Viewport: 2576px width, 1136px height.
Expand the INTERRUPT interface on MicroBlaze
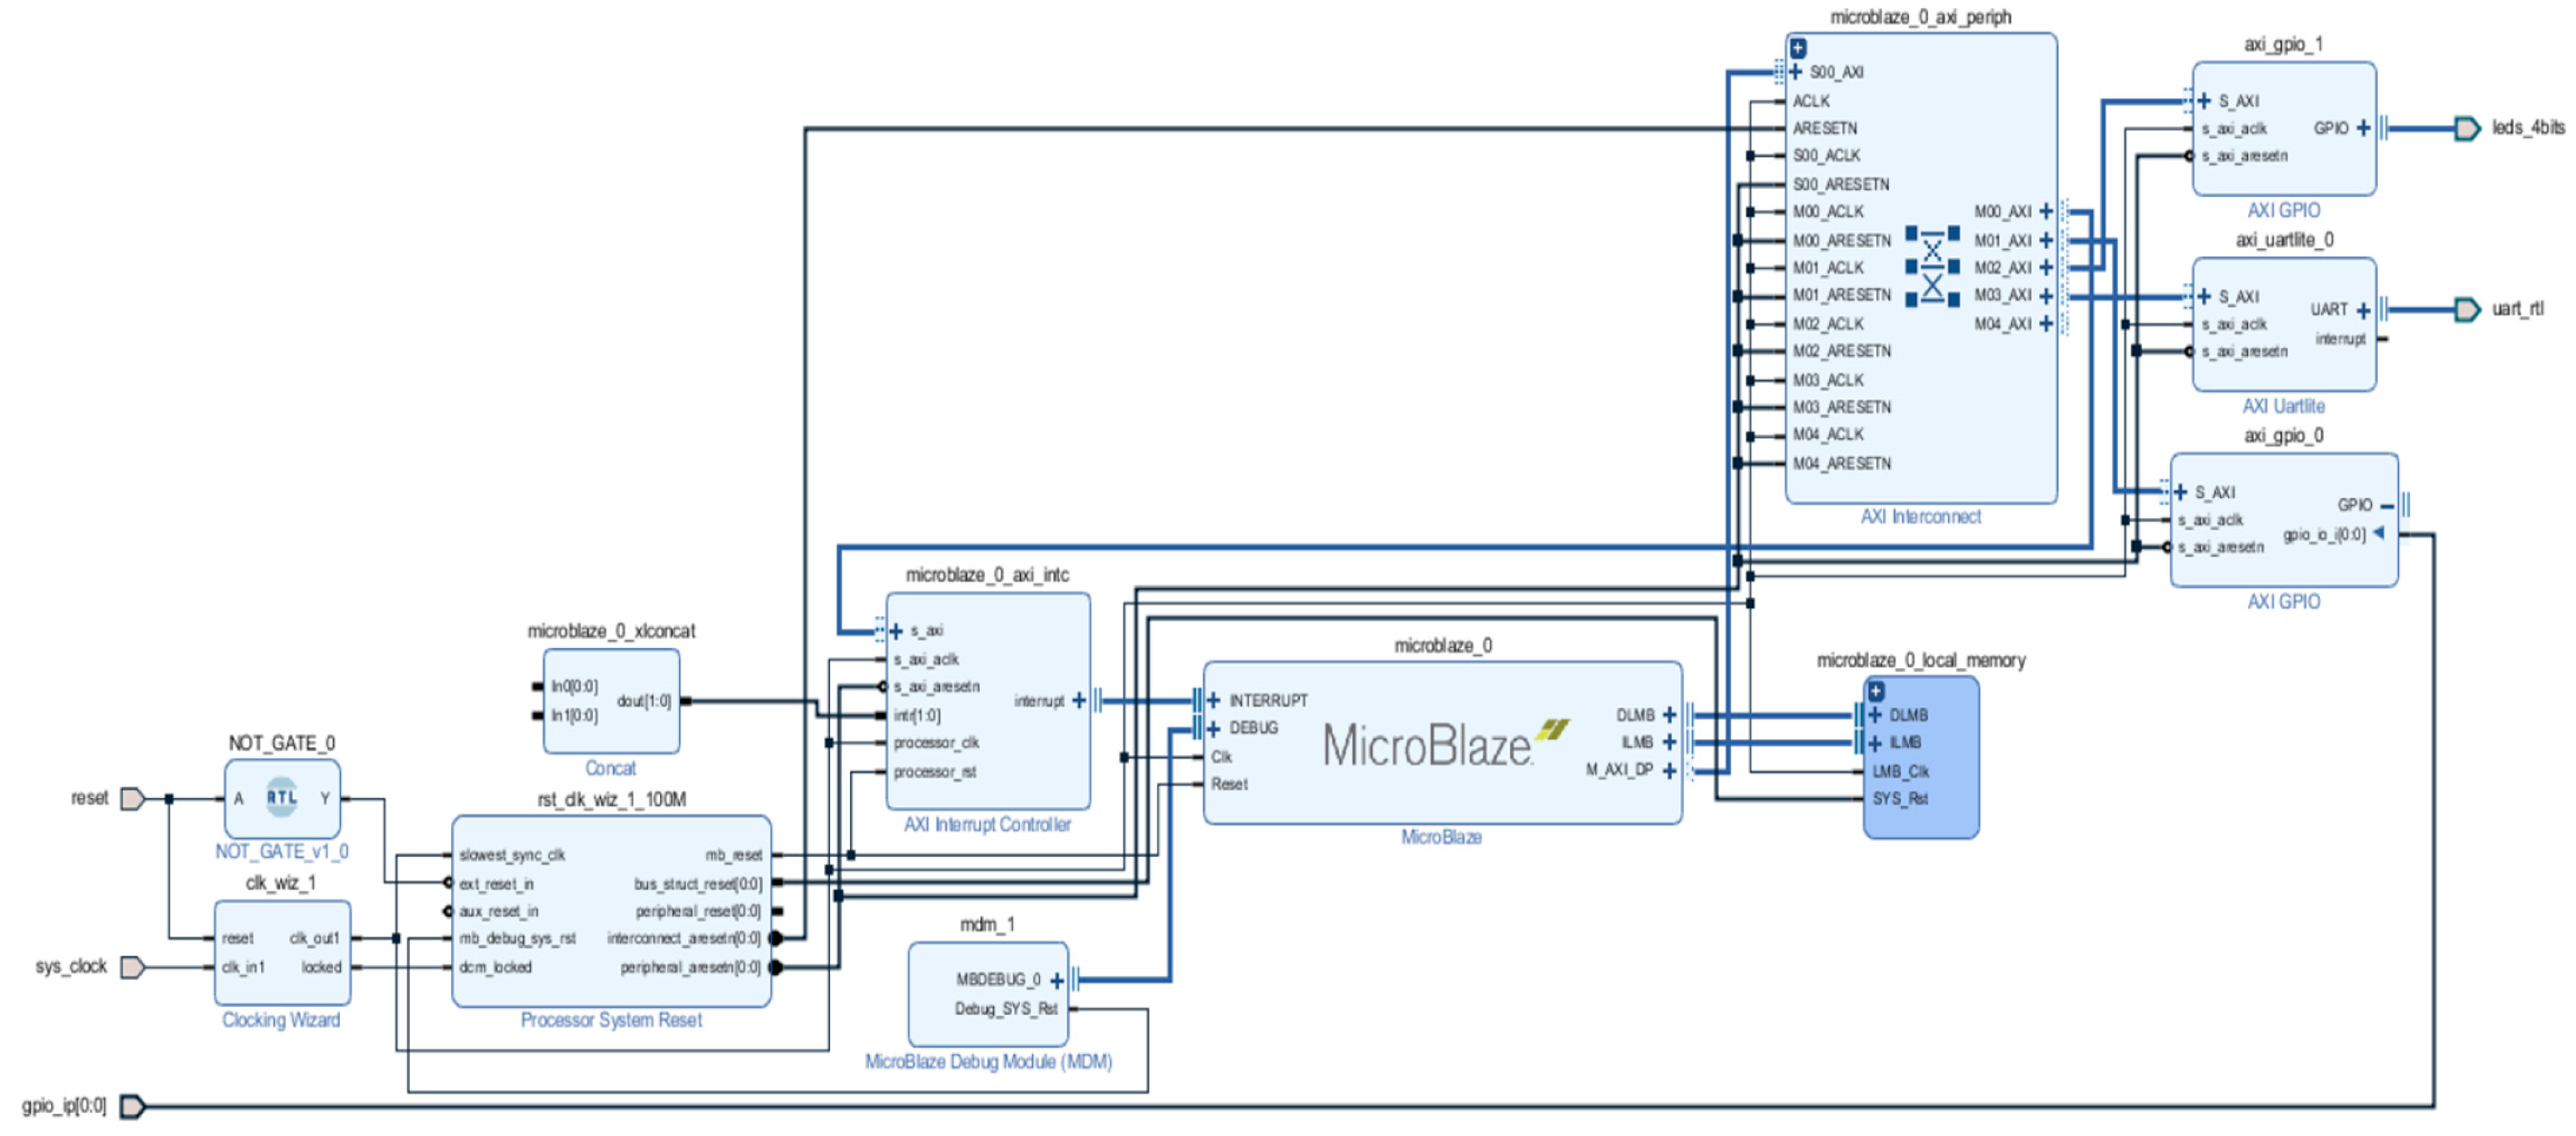pyautogui.click(x=1213, y=700)
